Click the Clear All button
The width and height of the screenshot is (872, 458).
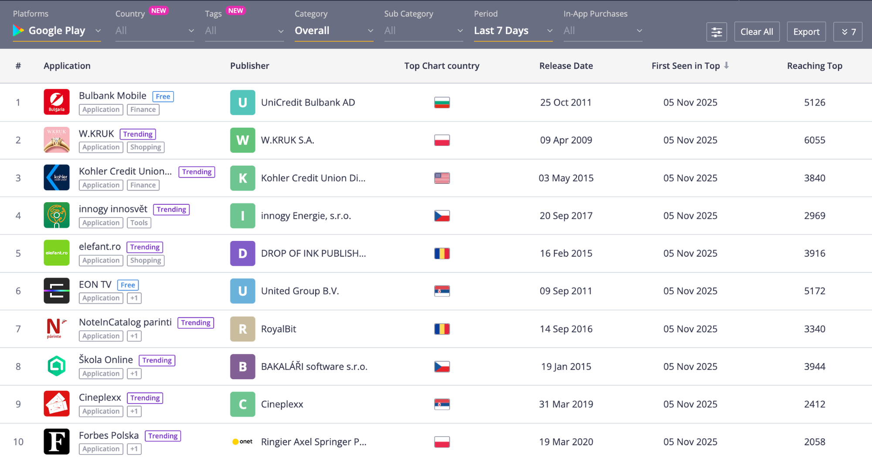(x=756, y=32)
